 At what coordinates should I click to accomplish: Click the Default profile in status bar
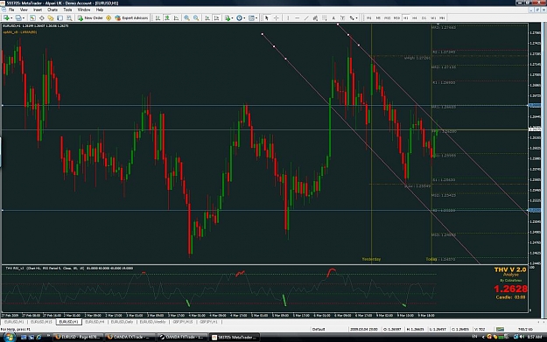(319, 329)
